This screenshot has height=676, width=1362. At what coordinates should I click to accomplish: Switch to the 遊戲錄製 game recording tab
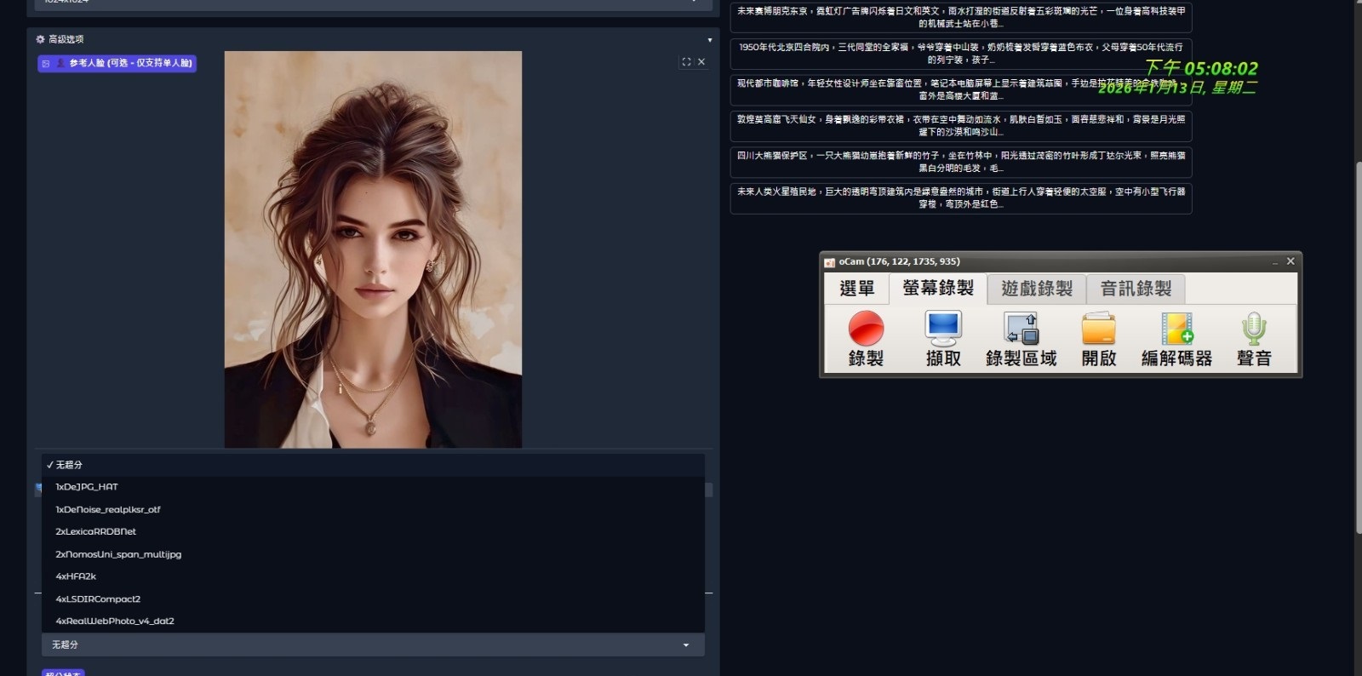[x=1036, y=289]
